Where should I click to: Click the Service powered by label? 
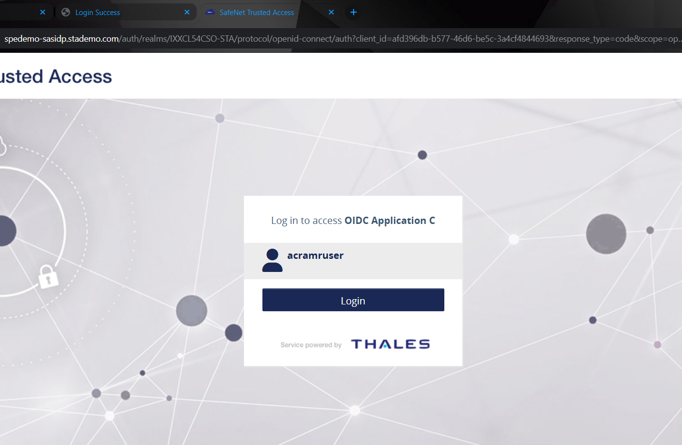pos(310,345)
